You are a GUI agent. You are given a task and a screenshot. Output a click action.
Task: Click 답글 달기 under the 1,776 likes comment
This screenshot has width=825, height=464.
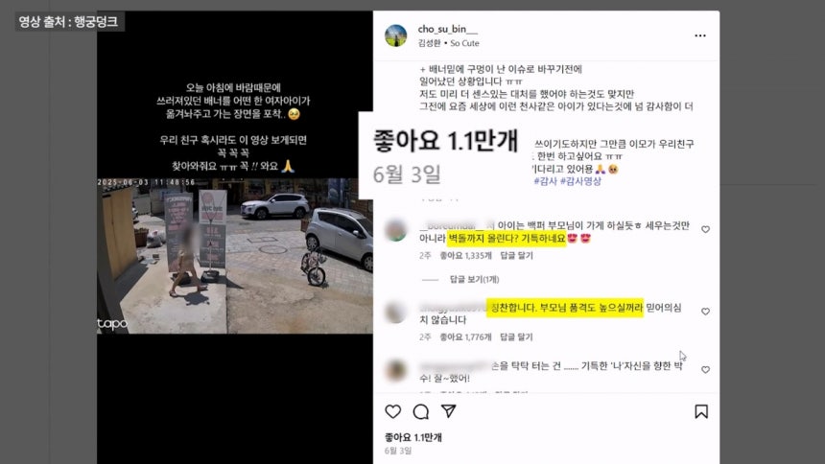[x=516, y=337]
